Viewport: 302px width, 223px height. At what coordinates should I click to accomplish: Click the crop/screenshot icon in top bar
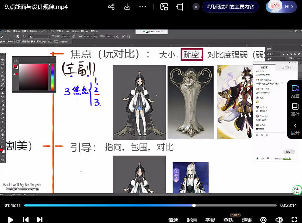180,7
